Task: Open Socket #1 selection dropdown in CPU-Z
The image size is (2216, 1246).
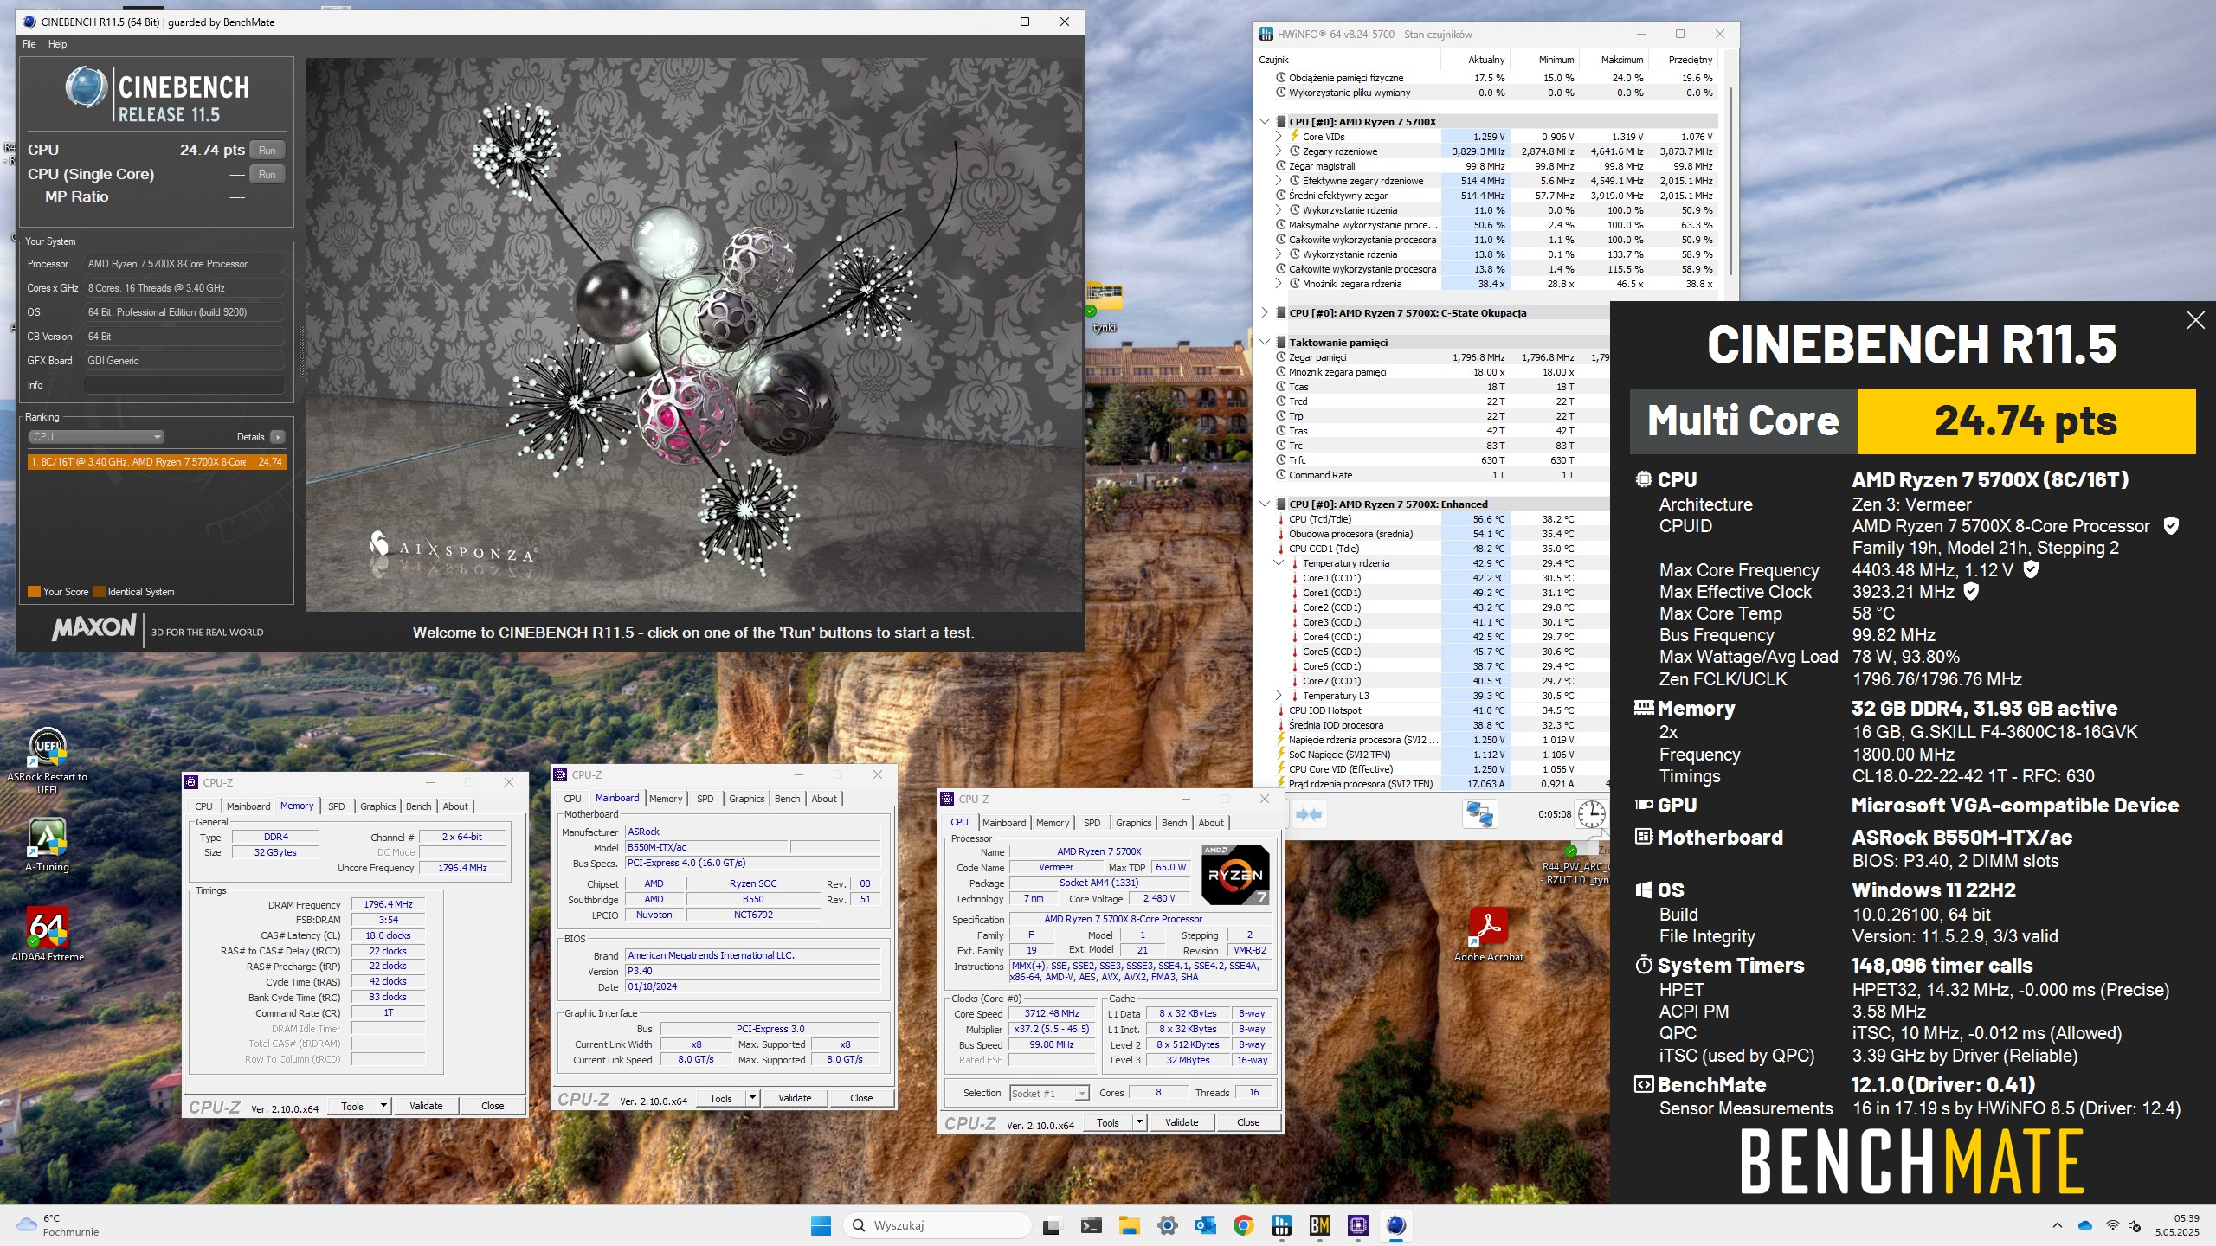Action: tap(1049, 1094)
